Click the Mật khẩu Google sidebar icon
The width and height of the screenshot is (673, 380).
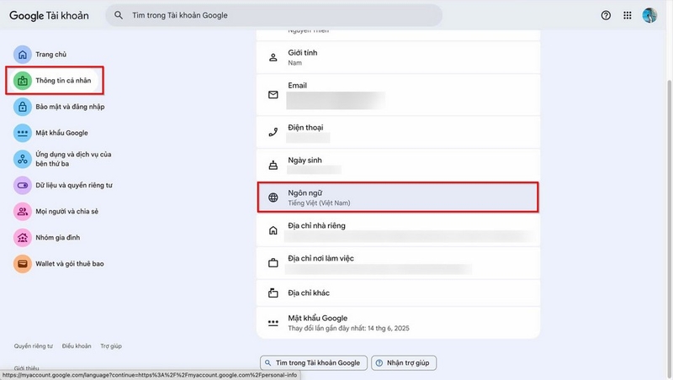point(23,133)
